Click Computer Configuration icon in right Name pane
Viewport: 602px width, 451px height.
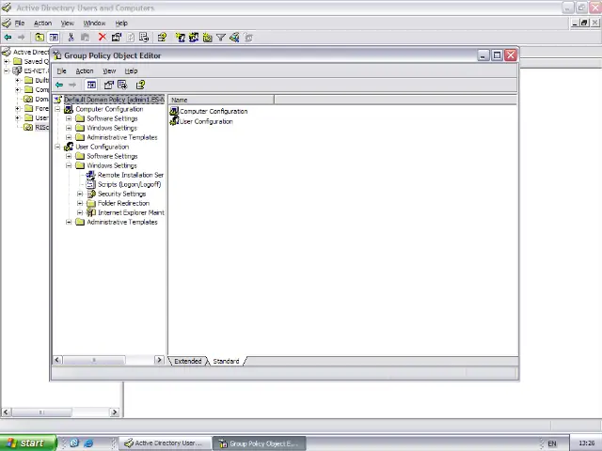[174, 111]
